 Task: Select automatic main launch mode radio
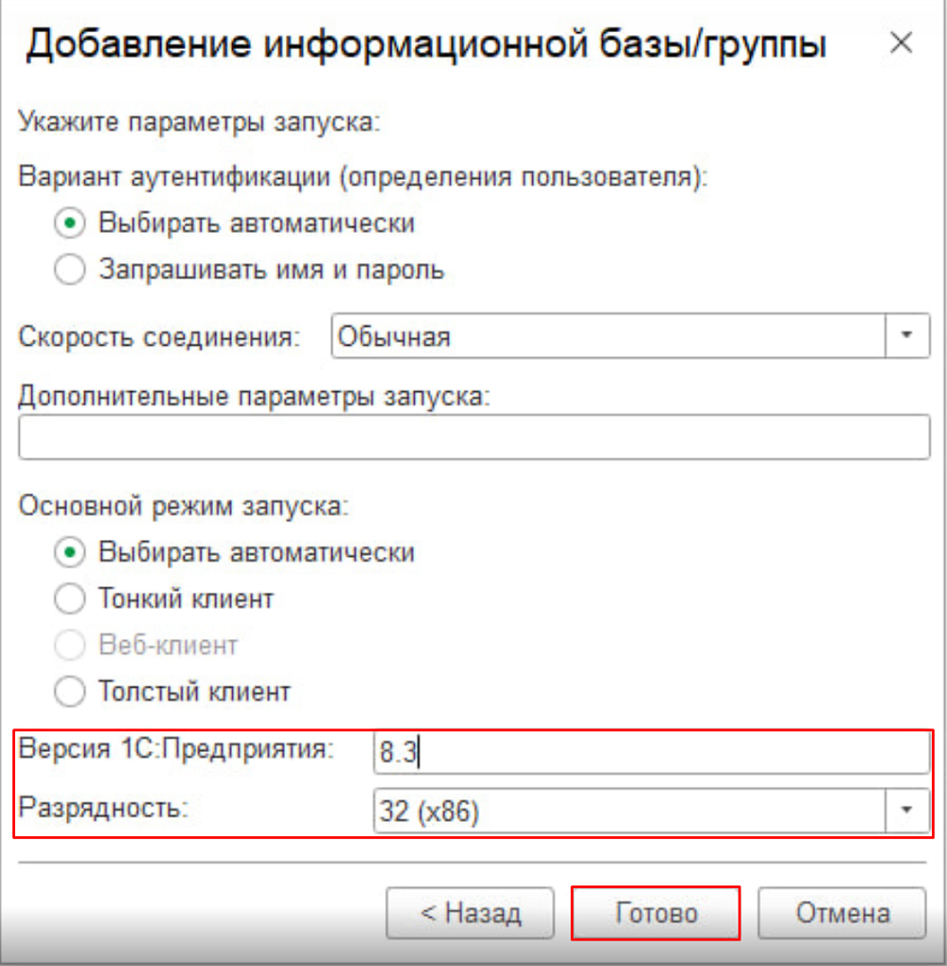(70, 552)
